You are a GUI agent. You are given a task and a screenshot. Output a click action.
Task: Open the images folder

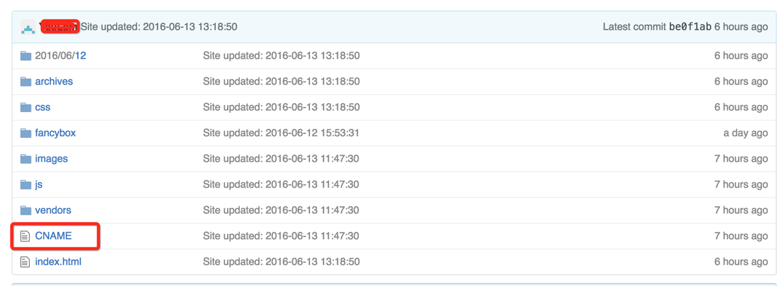click(52, 159)
